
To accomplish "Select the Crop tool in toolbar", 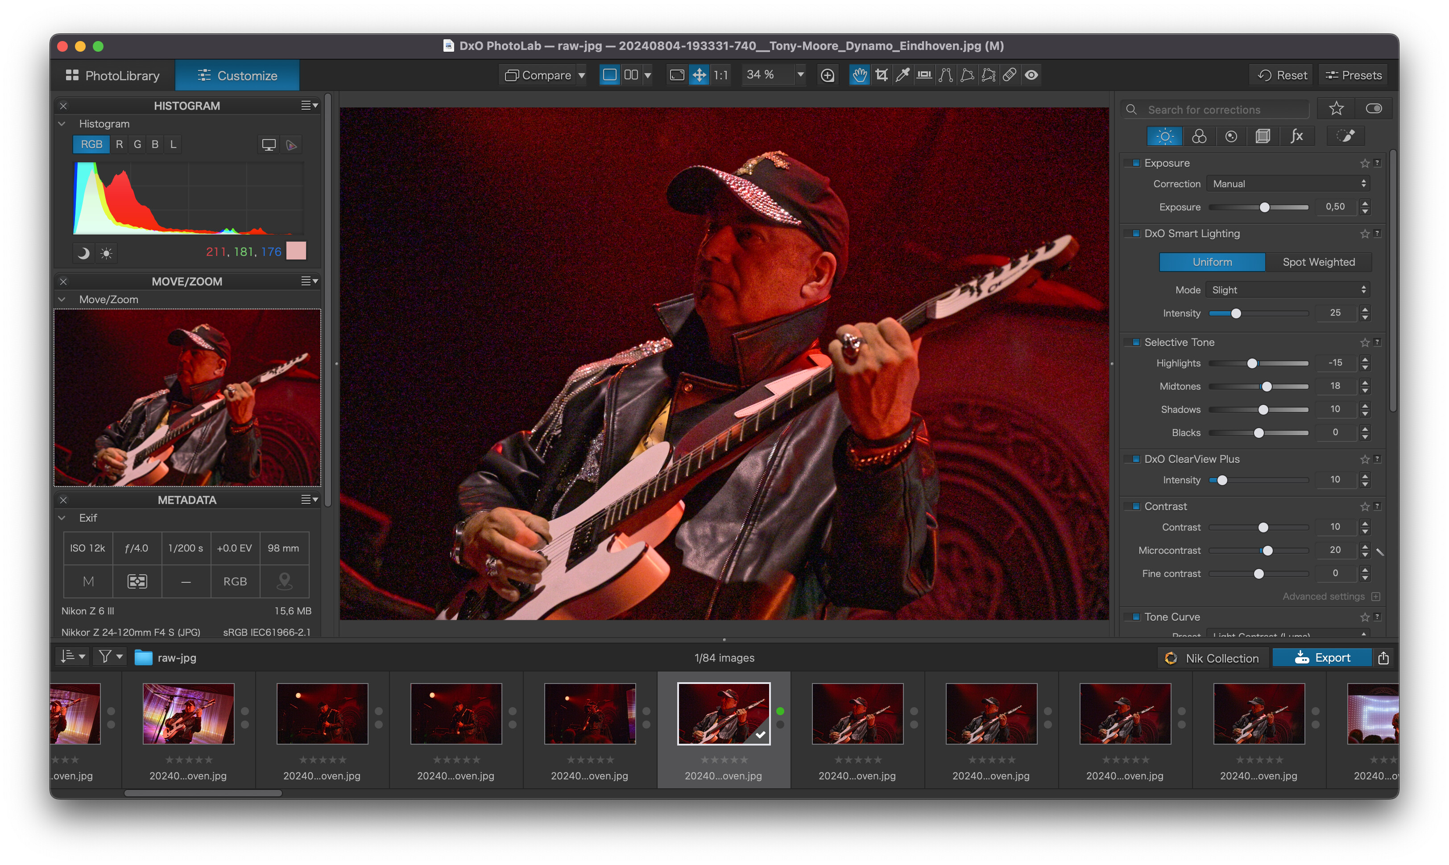I will pos(881,75).
